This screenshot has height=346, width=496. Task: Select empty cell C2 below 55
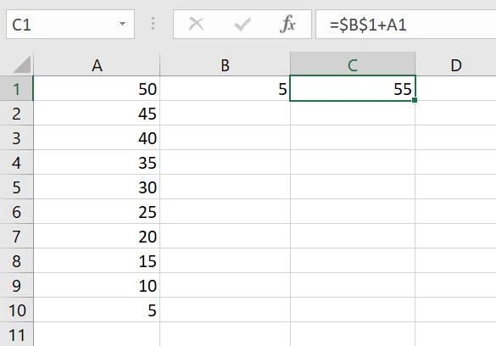coord(353,114)
